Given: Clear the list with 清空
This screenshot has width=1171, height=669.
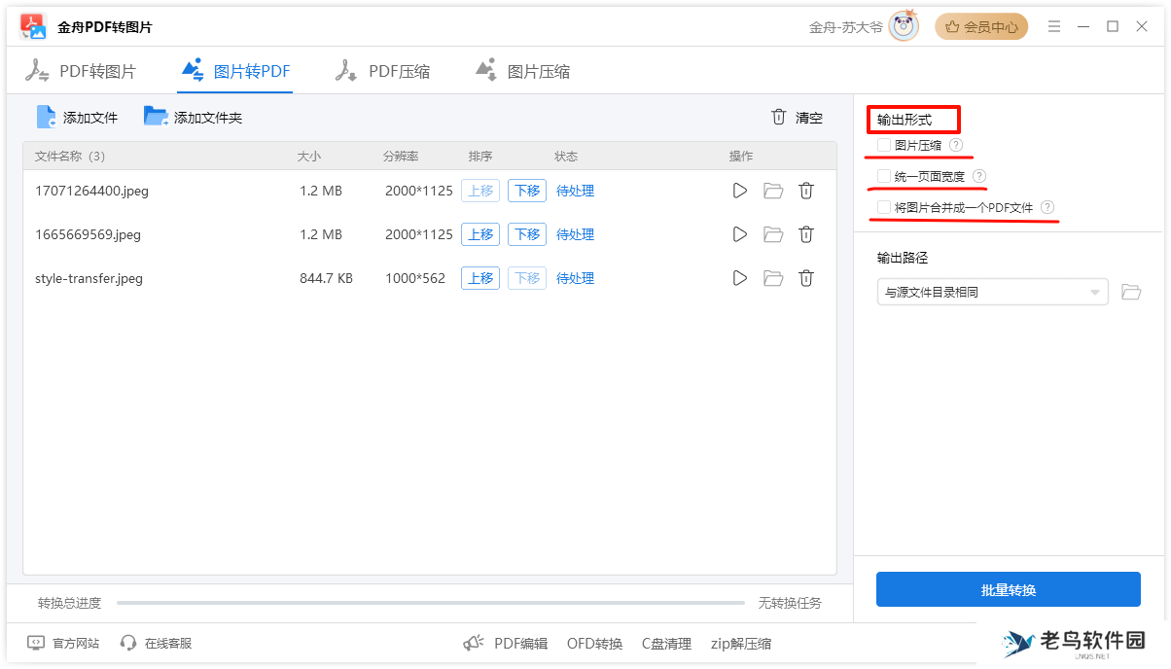Looking at the screenshot, I should [x=809, y=118].
